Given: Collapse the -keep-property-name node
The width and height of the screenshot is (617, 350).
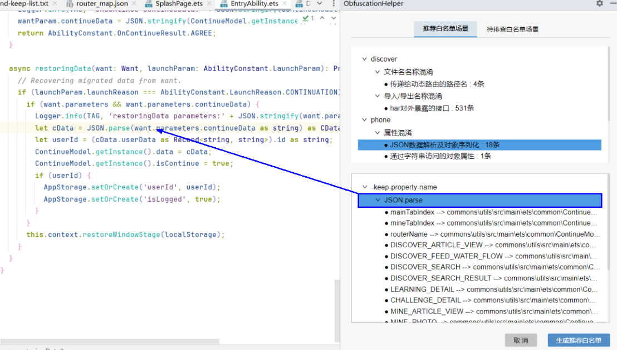Looking at the screenshot, I should point(365,187).
